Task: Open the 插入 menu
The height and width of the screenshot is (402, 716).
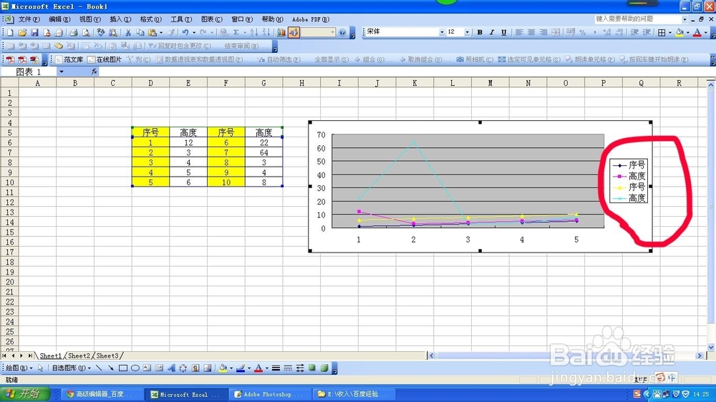Action: coord(120,19)
